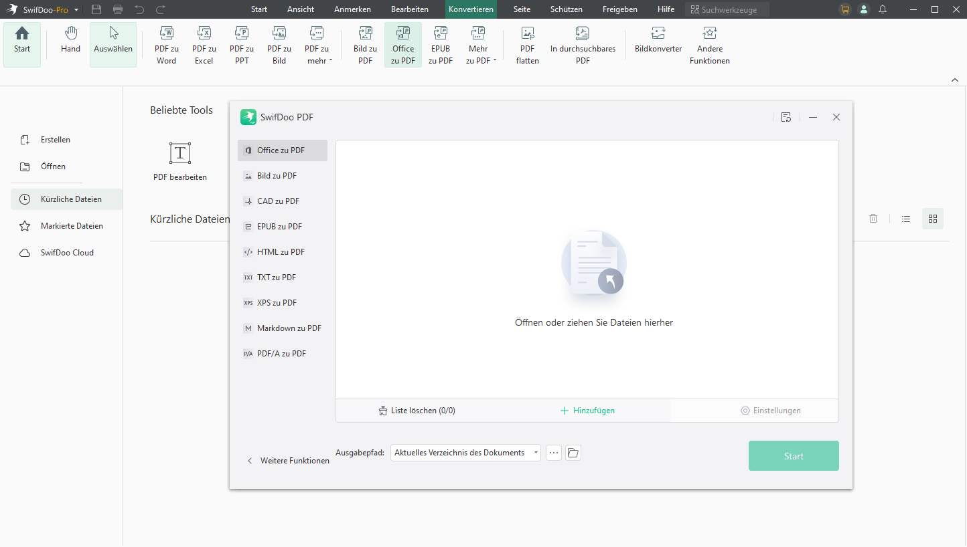Click the redo arrow icon

click(x=161, y=9)
